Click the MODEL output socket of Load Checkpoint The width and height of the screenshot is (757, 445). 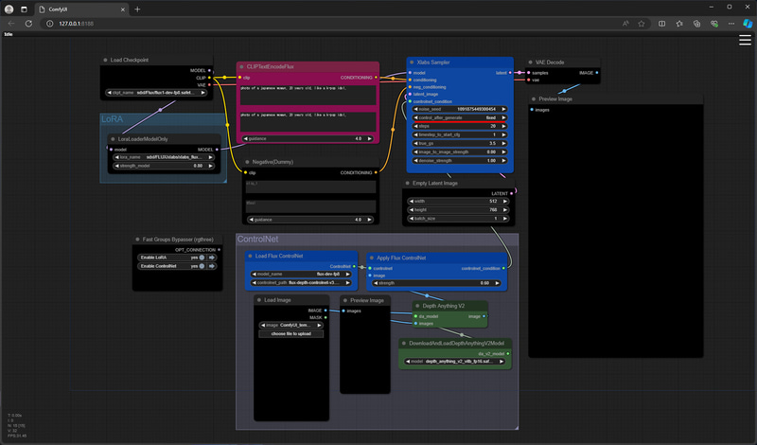209,71
